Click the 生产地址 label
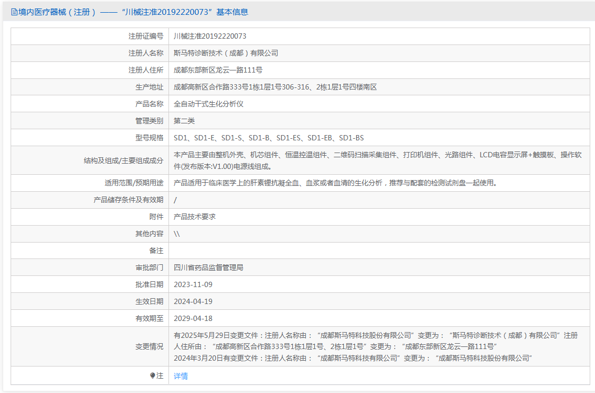 click(x=149, y=87)
